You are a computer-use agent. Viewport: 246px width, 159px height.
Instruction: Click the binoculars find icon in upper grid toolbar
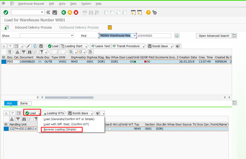pyautogui.click(x=30, y=52)
